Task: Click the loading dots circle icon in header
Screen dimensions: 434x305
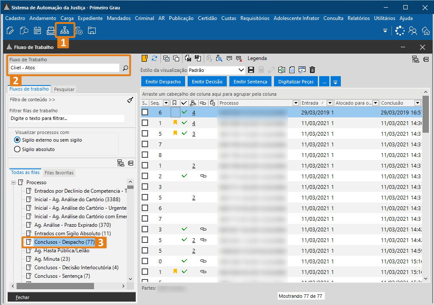Action: (x=400, y=31)
